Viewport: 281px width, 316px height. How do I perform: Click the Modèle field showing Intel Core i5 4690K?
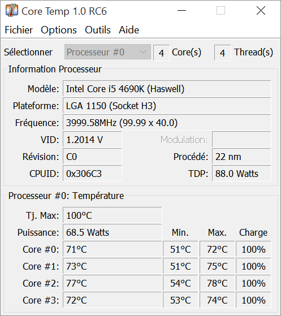click(x=167, y=89)
